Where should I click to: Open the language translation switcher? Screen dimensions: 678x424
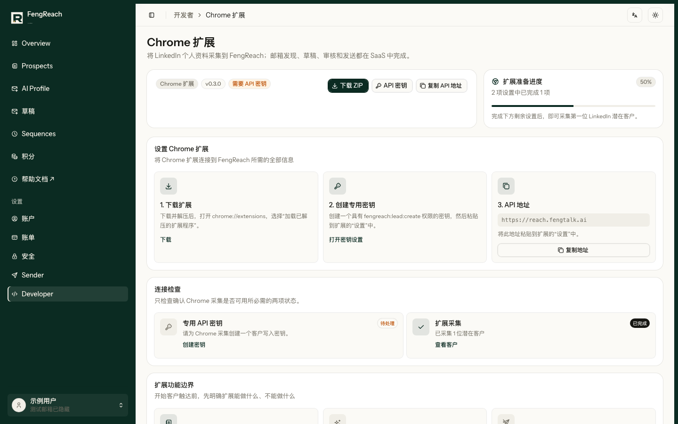pyautogui.click(x=635, y=15)
